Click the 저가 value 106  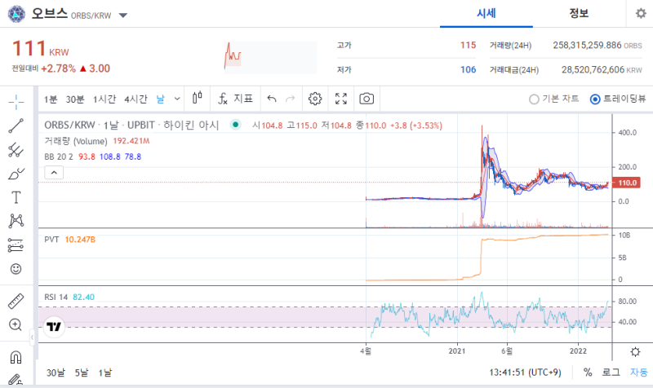tap(468, 69)
